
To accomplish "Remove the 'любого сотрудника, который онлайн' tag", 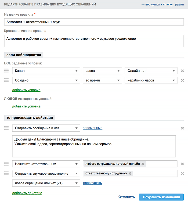I will pyautogui.click(x=143, y=164).
